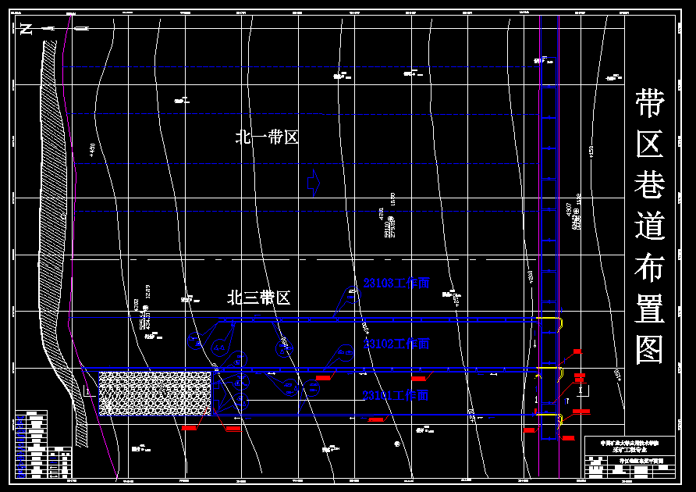Click the 带 character in vertical title
Image resolution: width=696 pixels, height=492 pixels.
pos(650,102)
